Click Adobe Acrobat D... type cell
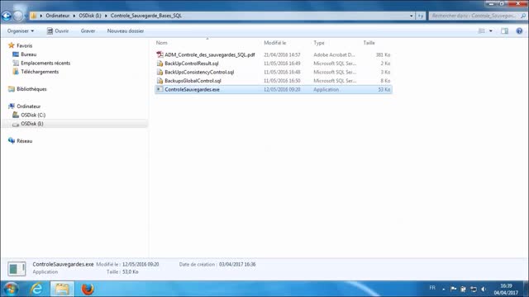529x297 pixels. [334, 54]
